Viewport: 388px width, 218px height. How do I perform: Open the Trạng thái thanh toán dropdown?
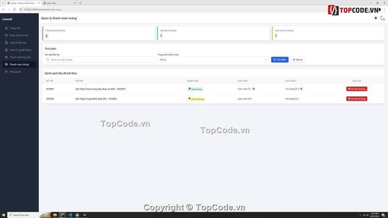point(213,60)
